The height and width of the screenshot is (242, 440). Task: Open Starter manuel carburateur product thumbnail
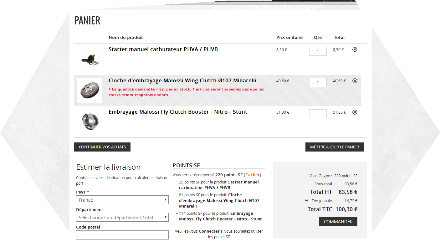coord(90,59)
